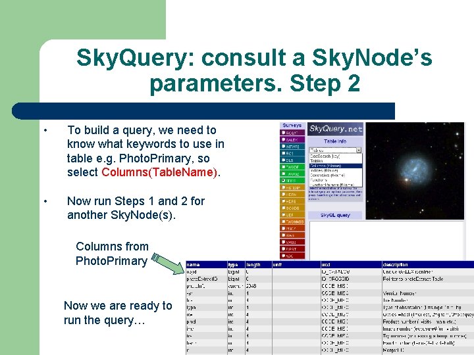This screenshot has width=474, height=355.
Task: Select the TWODF survey button
Action: (x=292, y=167)
